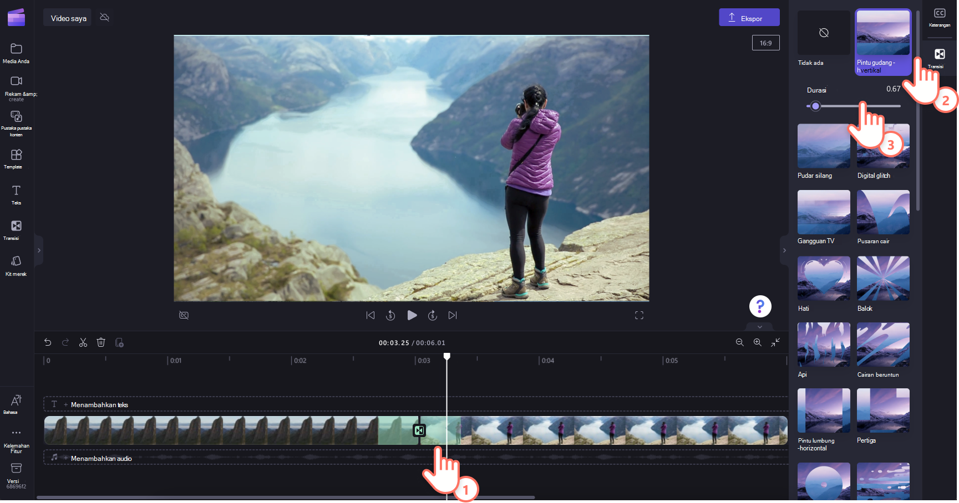Delete the clip using the trash icon
The image size is (959, 503).
pyautogui.click(x=101, y=342)
